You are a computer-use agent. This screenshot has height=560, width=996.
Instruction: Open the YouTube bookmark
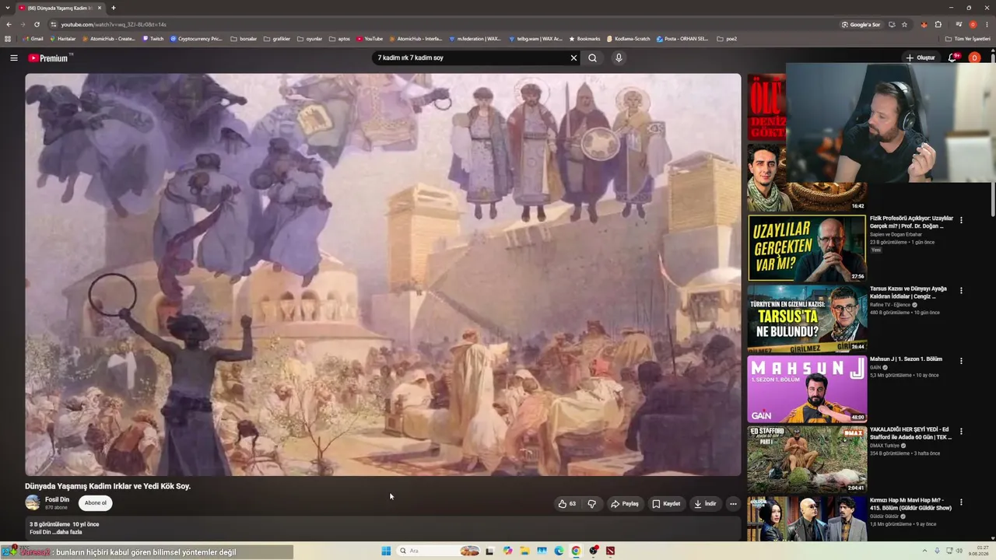[370, 39]
